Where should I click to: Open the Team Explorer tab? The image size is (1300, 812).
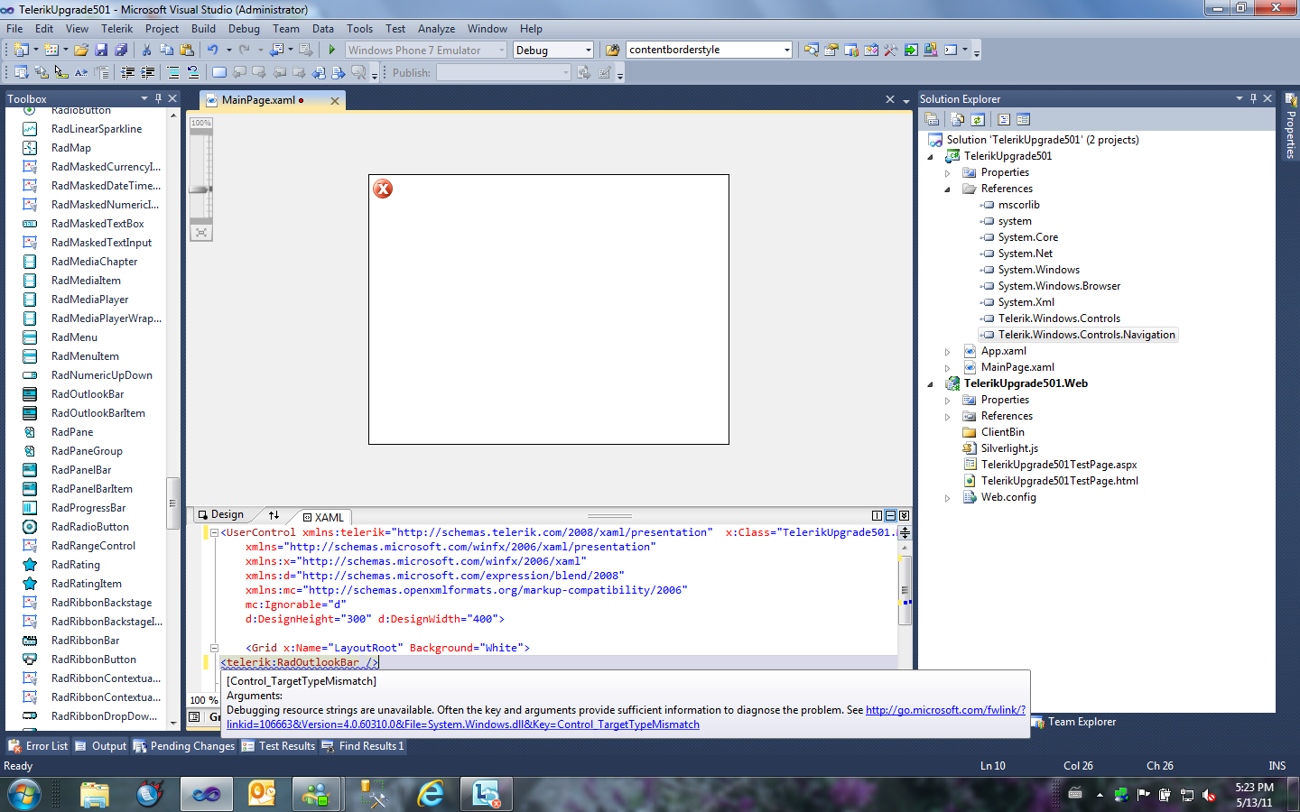pos(1074,722)
